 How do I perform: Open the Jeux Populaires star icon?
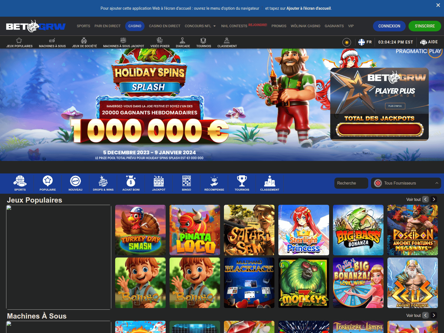(x=19, y=41)
